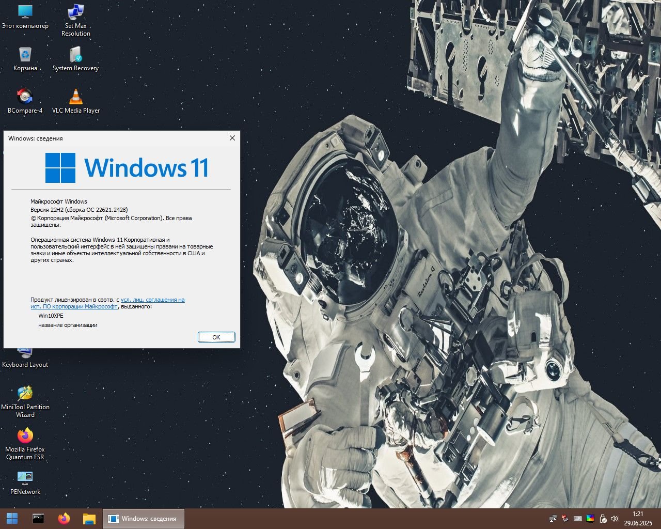Screen dimensions: 661x529
Task: Click the taskbar clock and date
Action: (x=638, y=519)
